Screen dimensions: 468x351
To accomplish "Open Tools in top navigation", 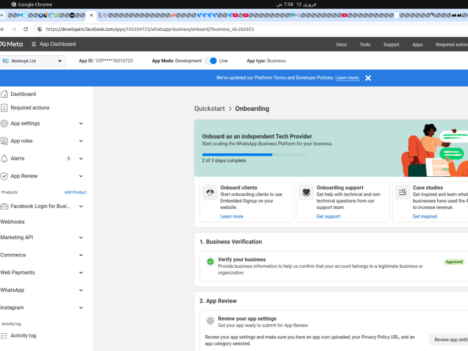I will (365, 44).
